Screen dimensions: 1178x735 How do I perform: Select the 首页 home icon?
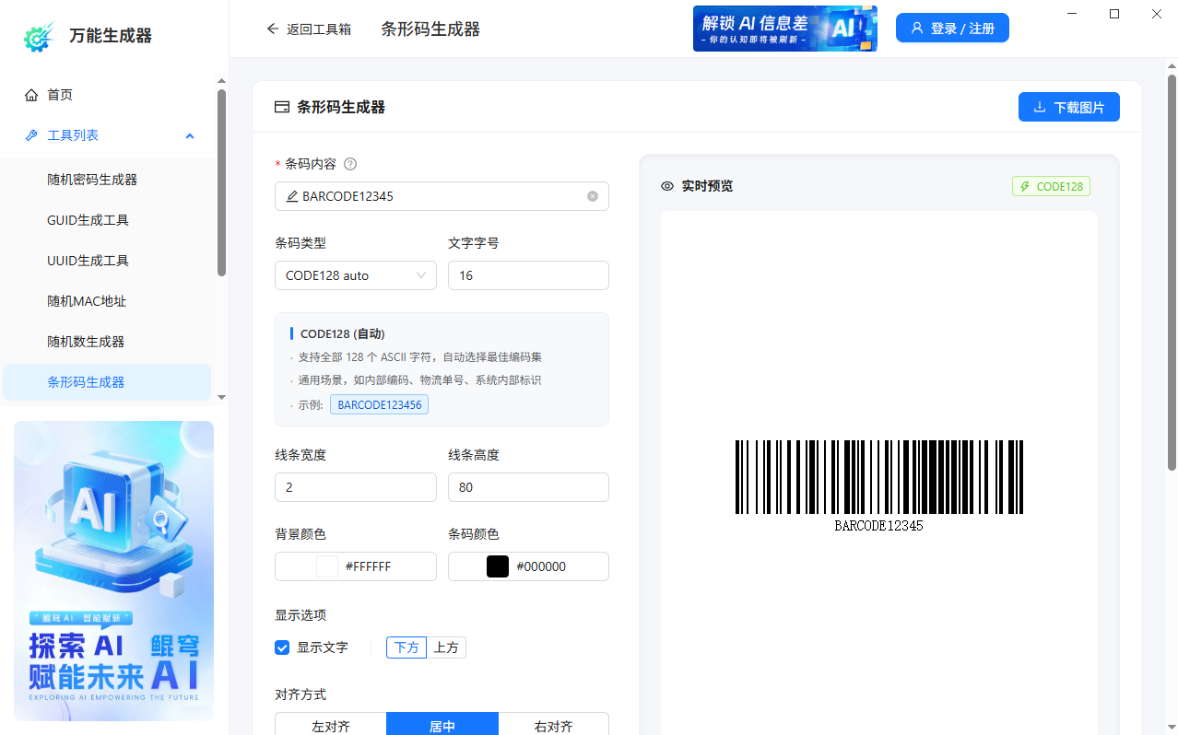pos(31,94)
